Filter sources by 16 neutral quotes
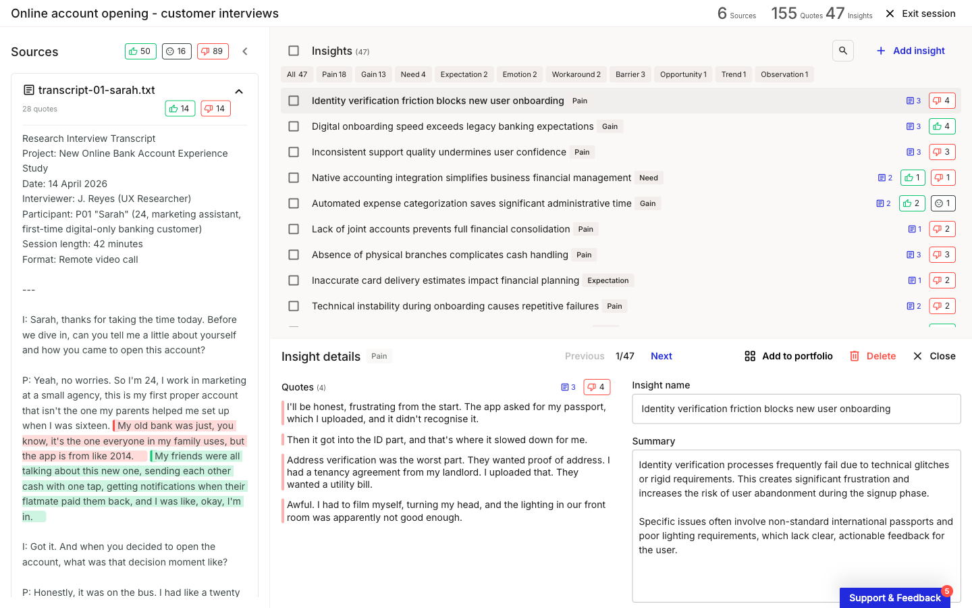This screenshot has width=972, height=608. click(x=177, y=51)
